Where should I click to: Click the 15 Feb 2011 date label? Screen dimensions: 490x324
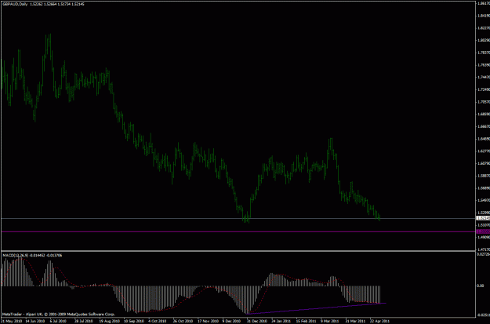306,321
